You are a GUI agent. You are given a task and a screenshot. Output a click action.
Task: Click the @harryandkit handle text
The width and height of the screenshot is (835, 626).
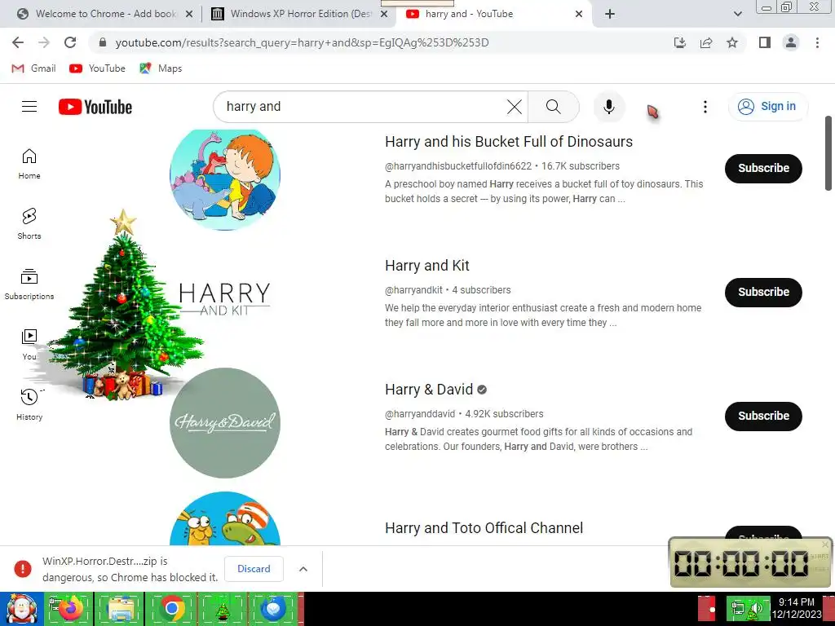[x=413, y=290]
